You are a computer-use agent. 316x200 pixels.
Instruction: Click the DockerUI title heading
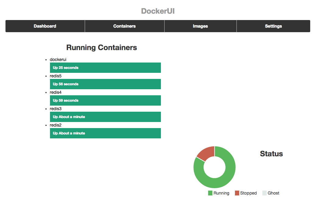pos(158,11)
